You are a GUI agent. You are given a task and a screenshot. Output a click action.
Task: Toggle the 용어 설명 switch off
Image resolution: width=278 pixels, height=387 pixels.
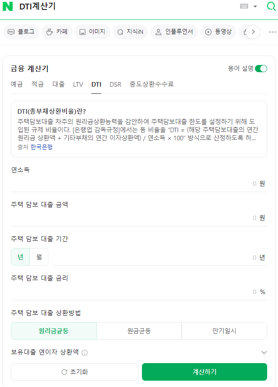point(261,69)
